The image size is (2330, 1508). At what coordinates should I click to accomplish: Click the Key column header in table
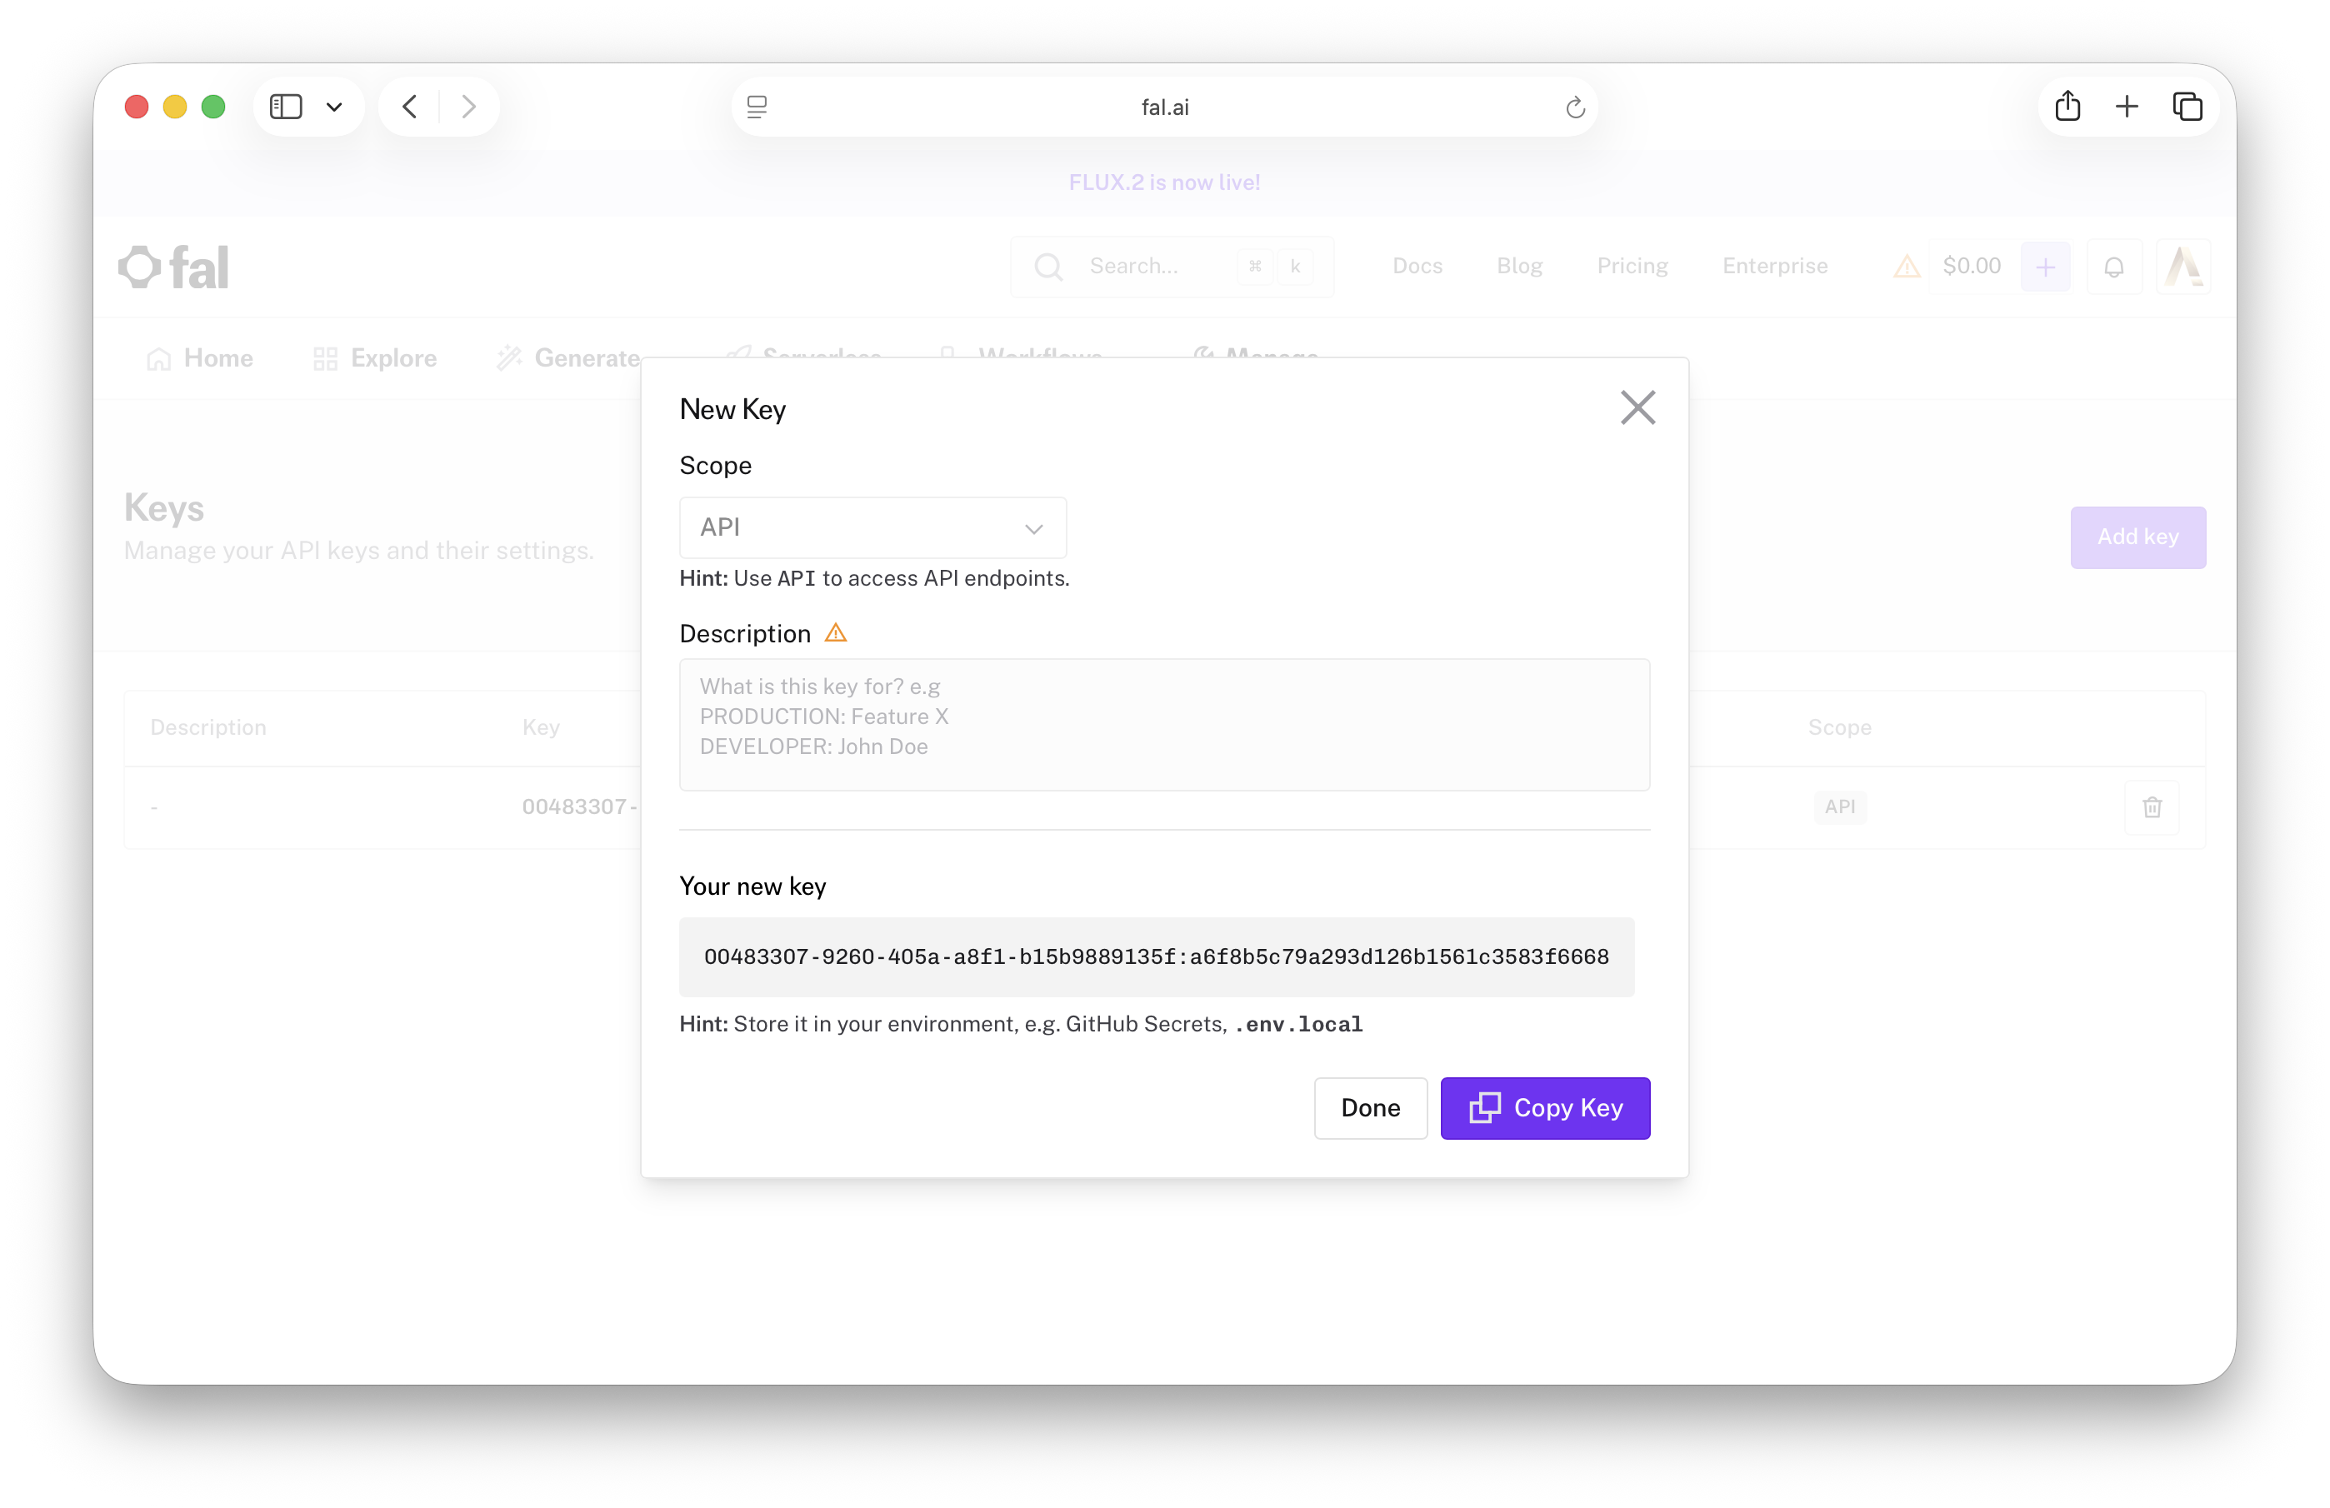(x=540, y=727)
